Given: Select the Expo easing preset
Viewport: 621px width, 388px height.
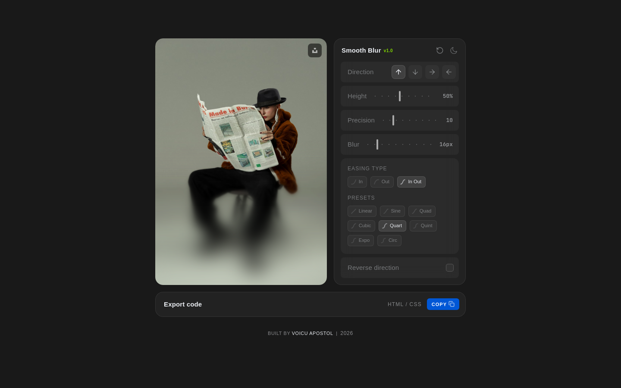Looking at the screenshot, I should pos(361,240).
